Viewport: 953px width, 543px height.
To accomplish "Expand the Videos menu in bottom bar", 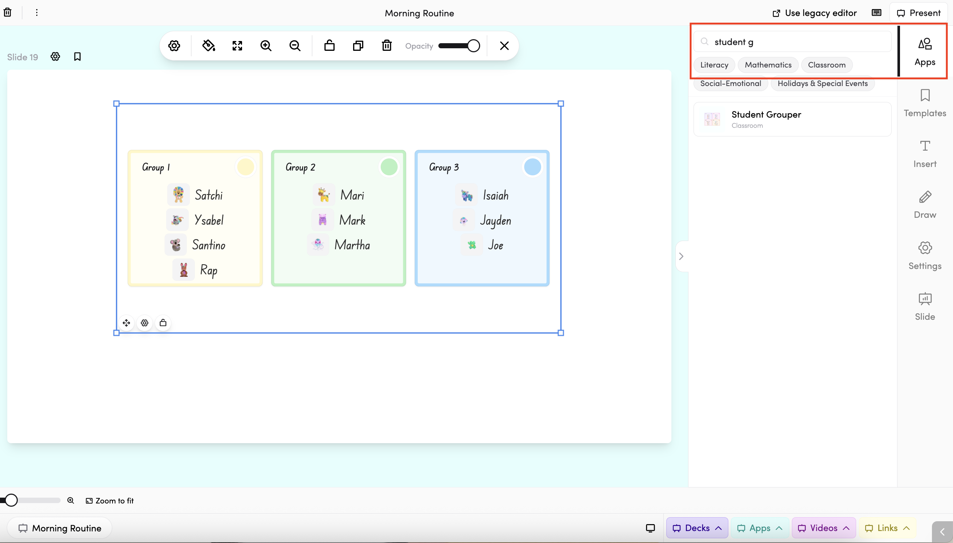I will [x=823, y=528].
